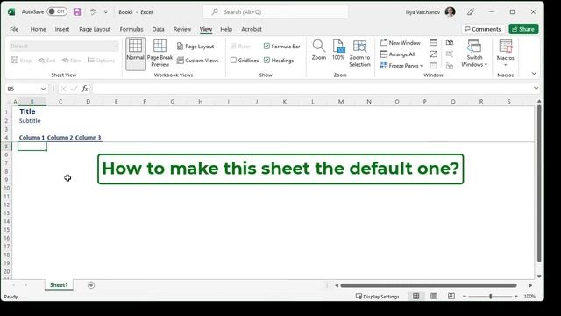
Task: Click the user account name Iliya Valchanov
Action: [423, 11]
